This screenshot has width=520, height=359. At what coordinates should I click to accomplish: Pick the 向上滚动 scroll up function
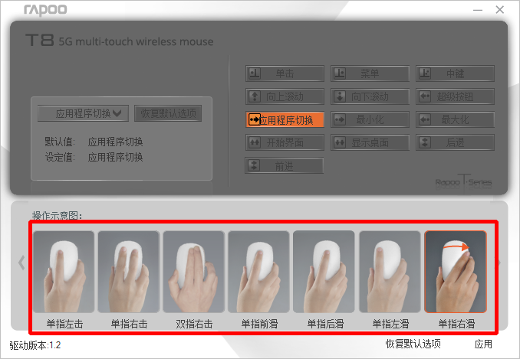pos(285,96)
